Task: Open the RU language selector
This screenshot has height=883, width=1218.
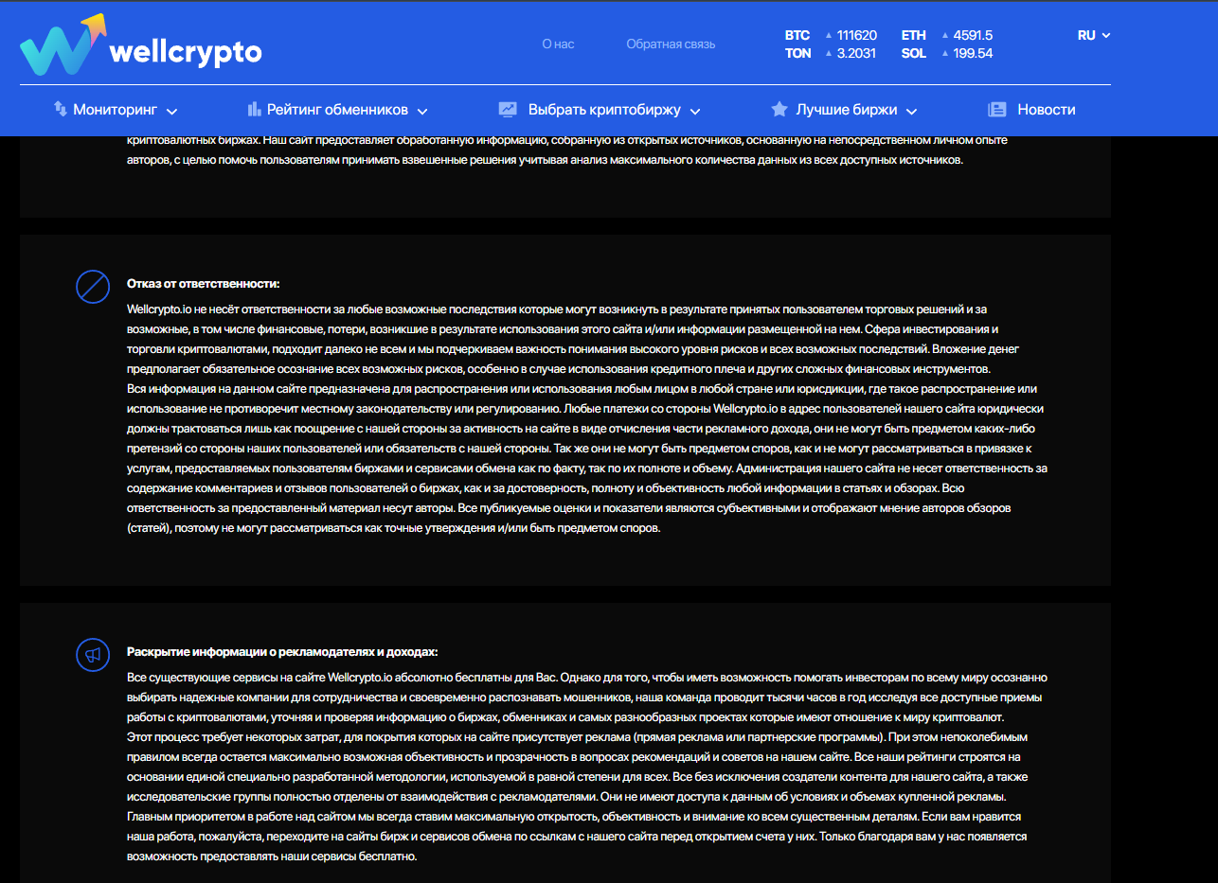Action: click(x=1094, y=35)
